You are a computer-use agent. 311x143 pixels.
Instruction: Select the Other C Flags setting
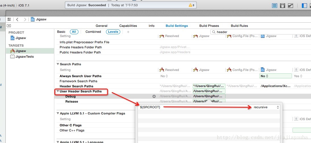tap(71, 125)
